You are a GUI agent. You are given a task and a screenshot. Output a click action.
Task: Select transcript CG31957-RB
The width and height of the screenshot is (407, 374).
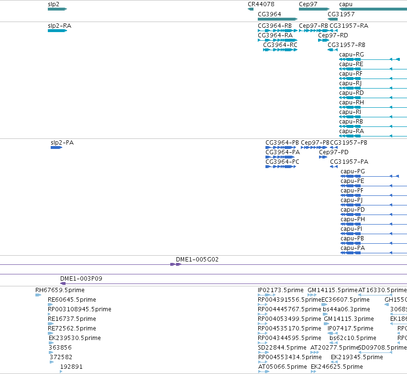pyautogui.click(x=332, y=50)
